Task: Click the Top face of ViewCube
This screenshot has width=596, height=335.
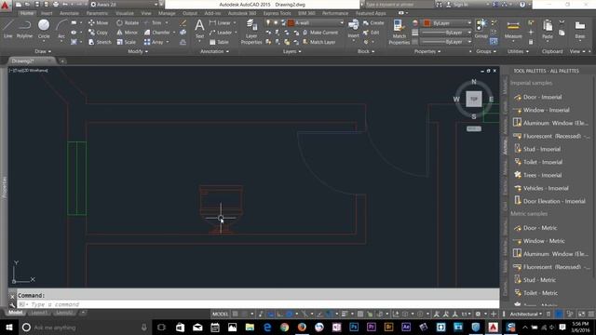Action: (474, 99)
